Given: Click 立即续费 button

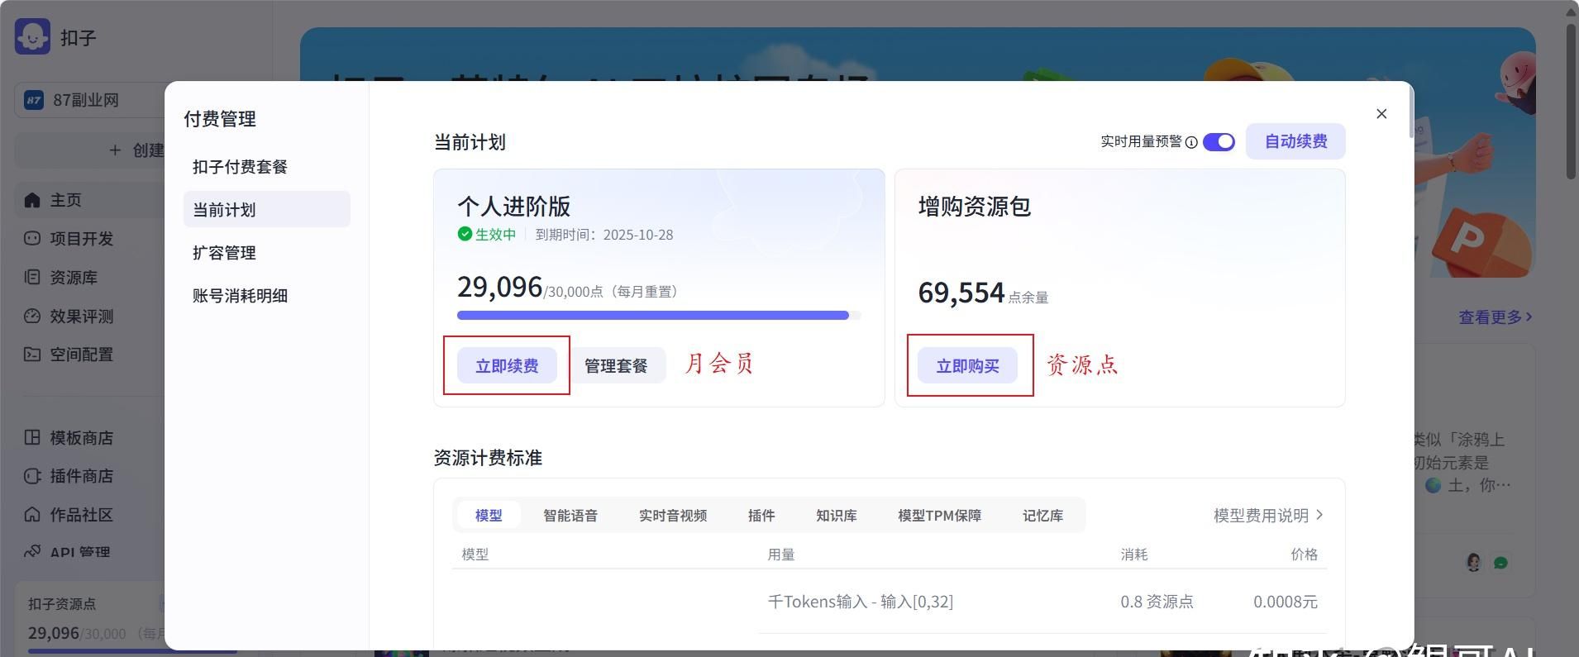Looking at the screenshot, I should click(x=507, y=366).
